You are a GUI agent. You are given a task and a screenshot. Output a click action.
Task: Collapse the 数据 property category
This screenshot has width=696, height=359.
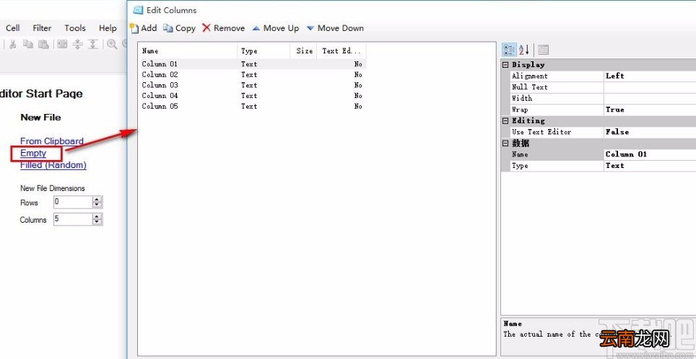pyautogui.click(x=505, y=143)
